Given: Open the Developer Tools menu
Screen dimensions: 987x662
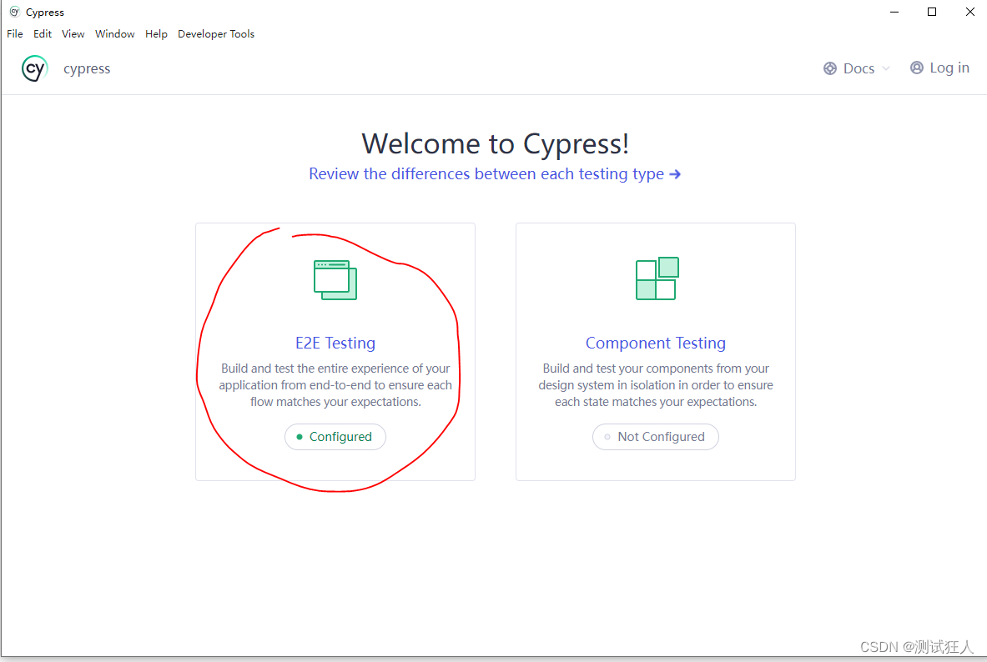Looking at the screenshot, I should point(216,34).
